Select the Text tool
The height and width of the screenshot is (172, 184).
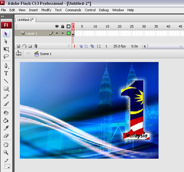[x=6, y=73]
